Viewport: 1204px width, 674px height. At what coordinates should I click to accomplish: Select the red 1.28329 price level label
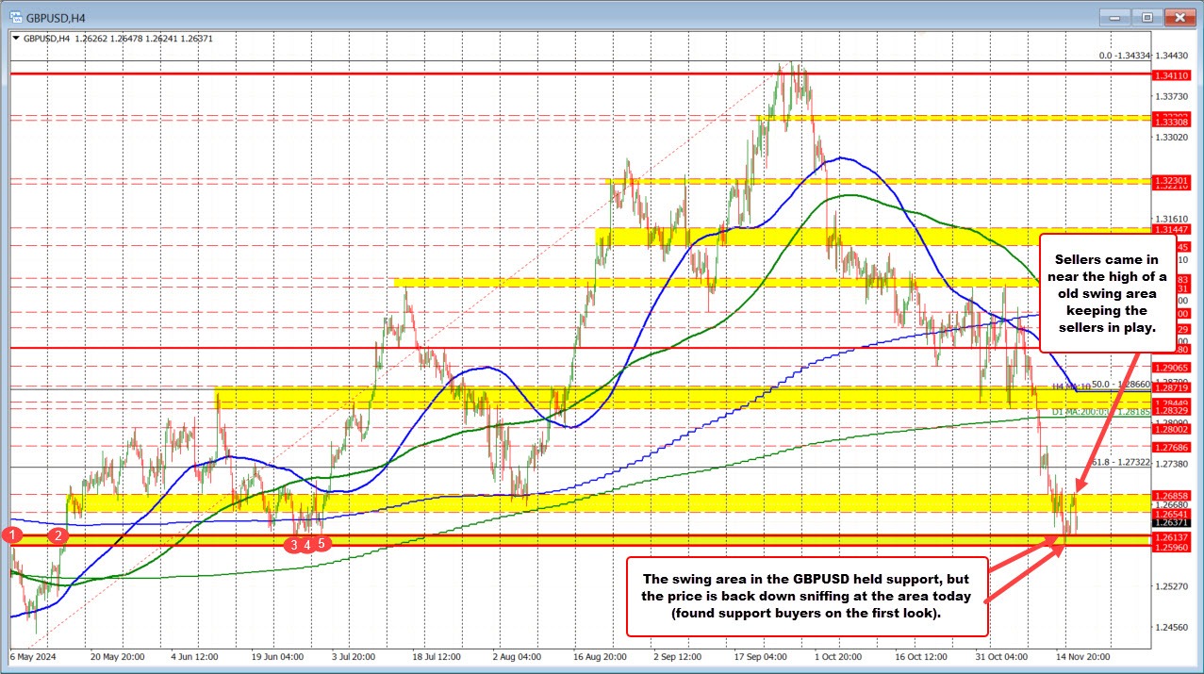(x=1170, y=411)
